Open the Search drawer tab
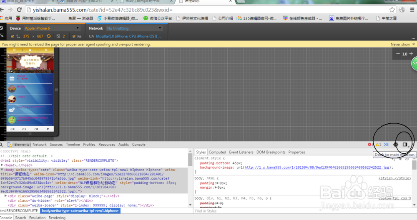 point(20,217)
